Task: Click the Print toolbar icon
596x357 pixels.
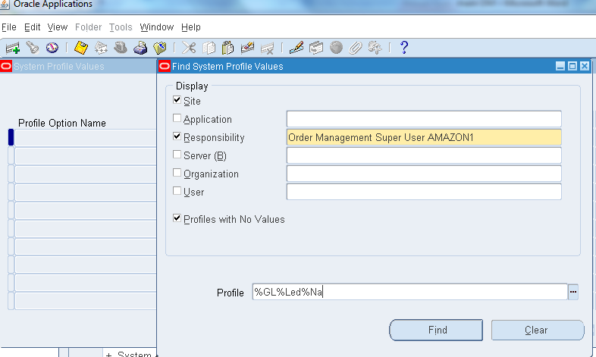Action: pyautogui.click(x=140, y=48)
